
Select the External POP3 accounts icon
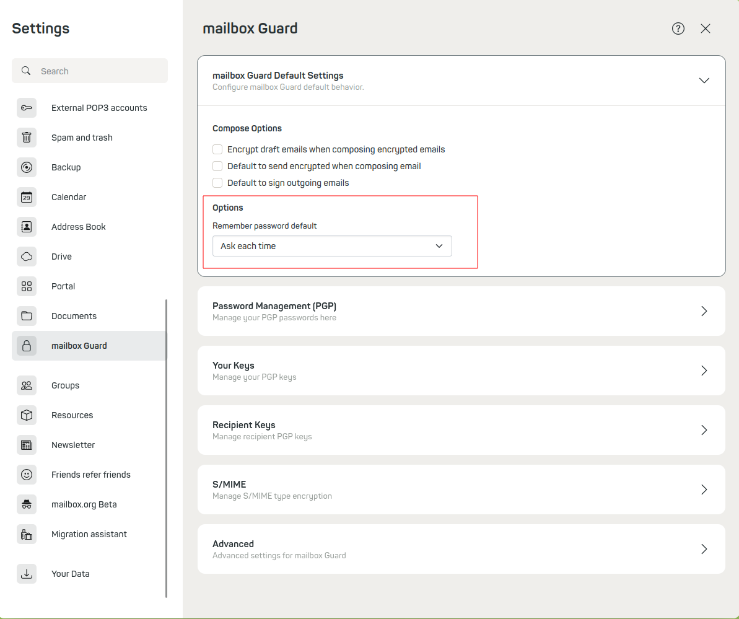click(27, 108)
